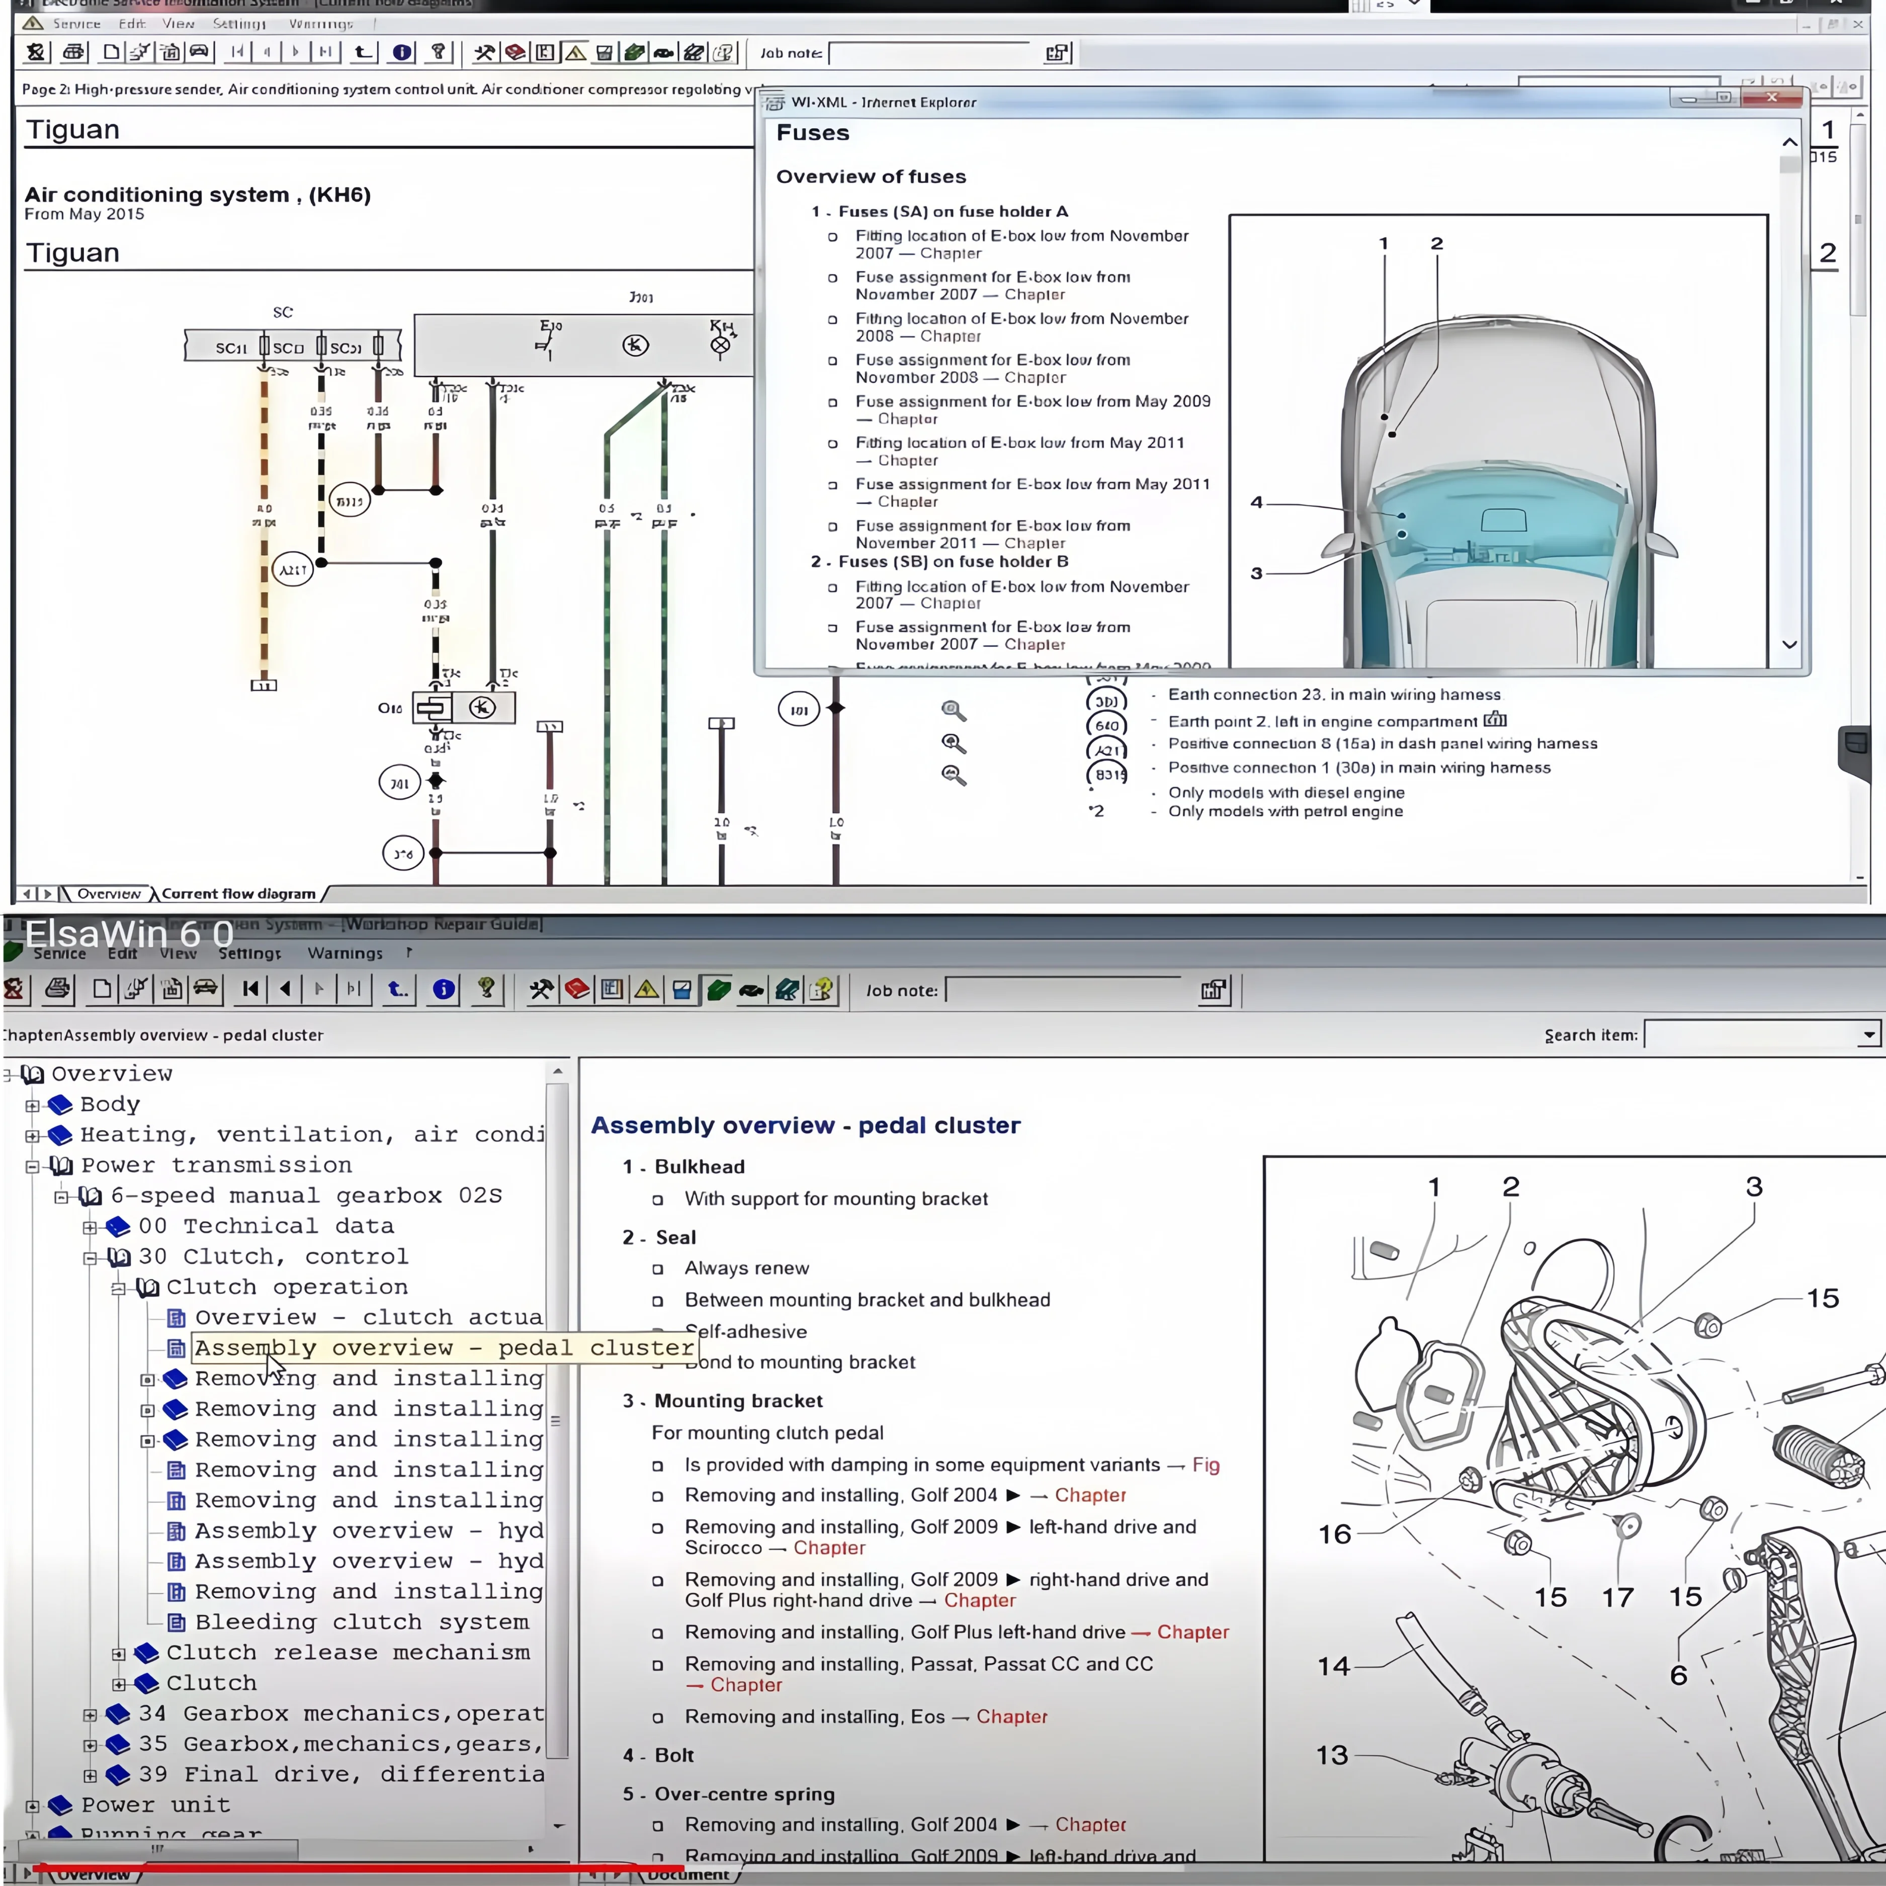Click the printer icon in the Current flow diagrams toolbar
Screen dimensions: 1886x1886
(x=73, y=52)
